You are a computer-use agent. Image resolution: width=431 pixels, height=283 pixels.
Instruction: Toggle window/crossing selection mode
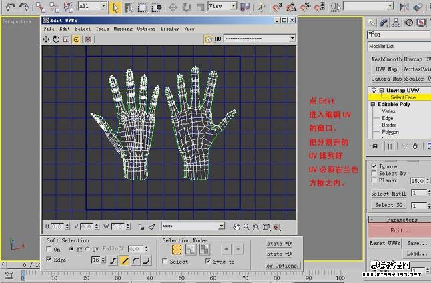[157, 7]
